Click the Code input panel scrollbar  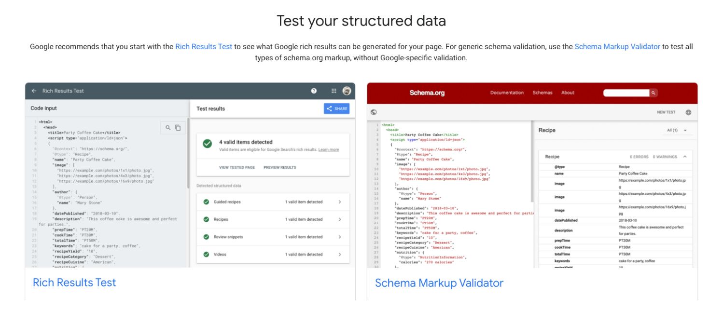coord(188,159)
